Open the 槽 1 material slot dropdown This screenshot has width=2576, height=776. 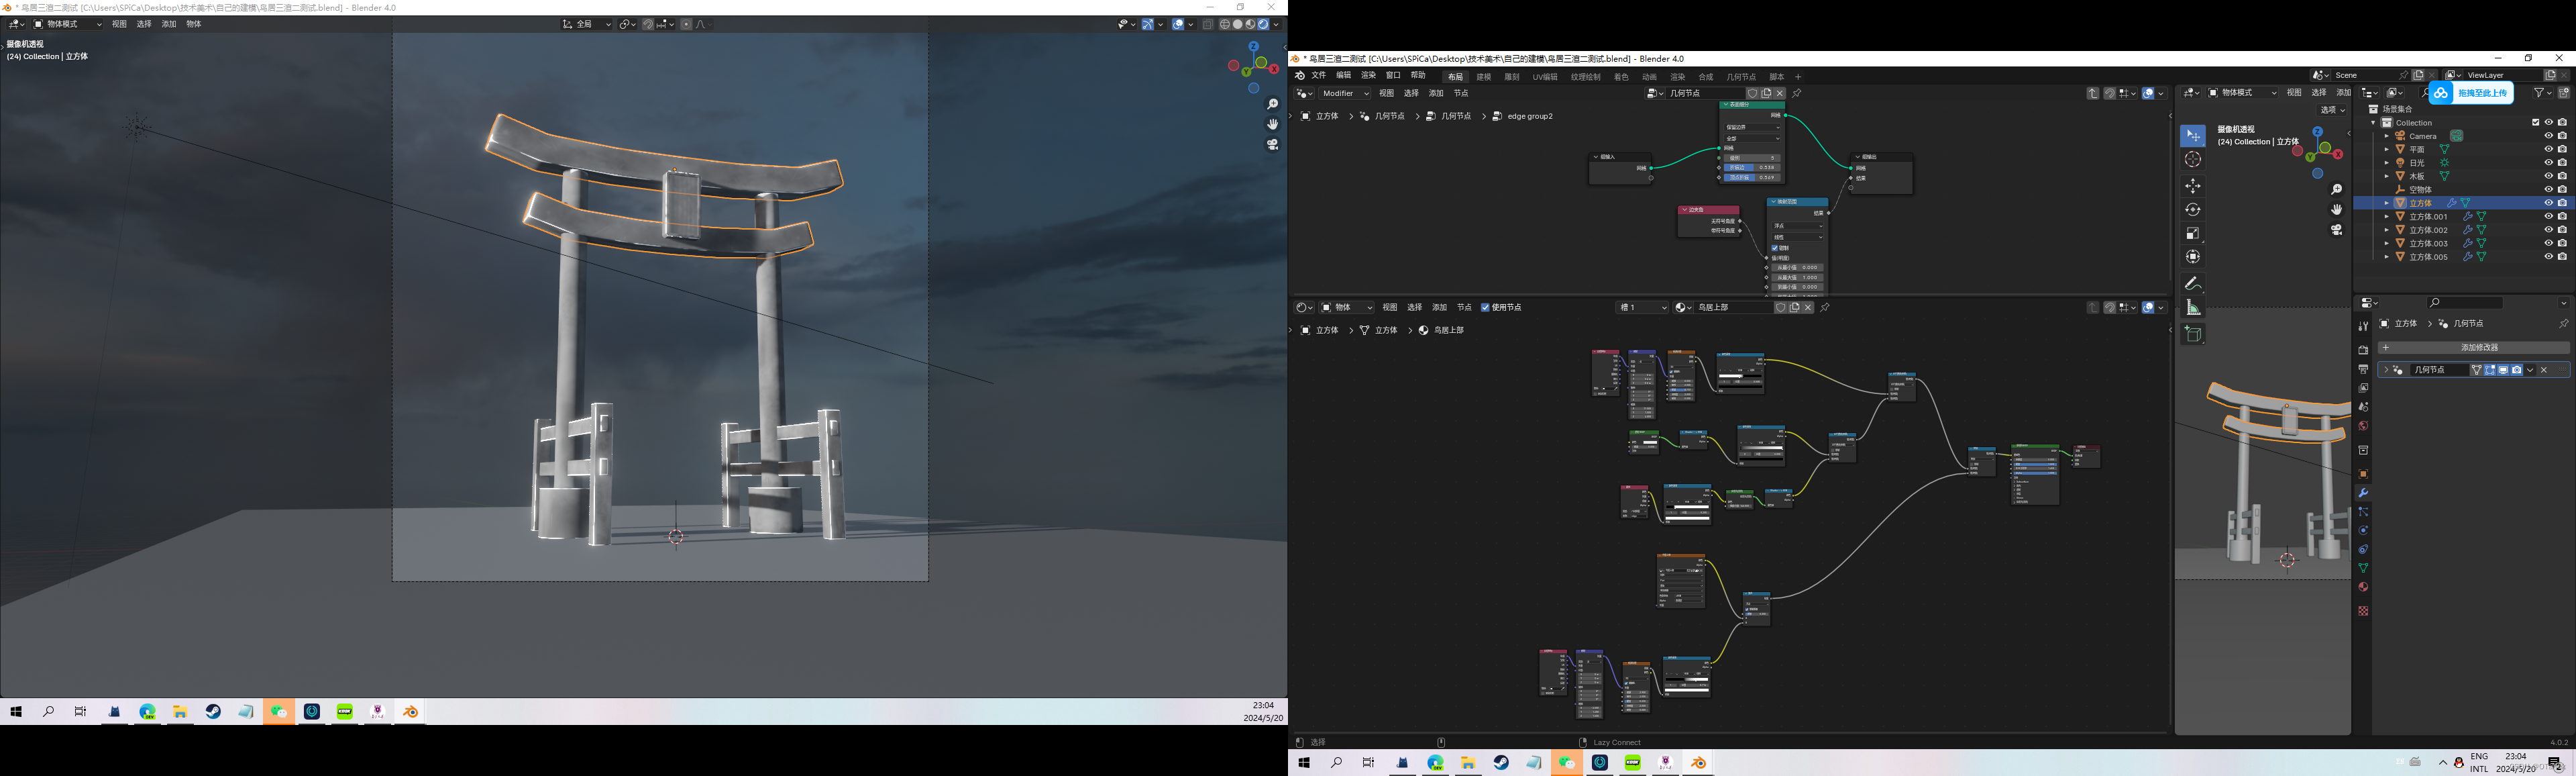click(x=1641, y=307)
